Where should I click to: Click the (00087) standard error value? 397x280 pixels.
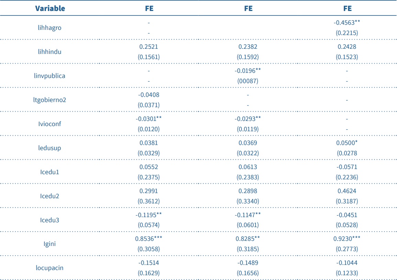[x=248, y=81]
